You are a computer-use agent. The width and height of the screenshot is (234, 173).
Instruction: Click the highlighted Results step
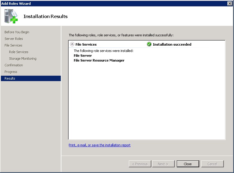[x=10, y=78]
